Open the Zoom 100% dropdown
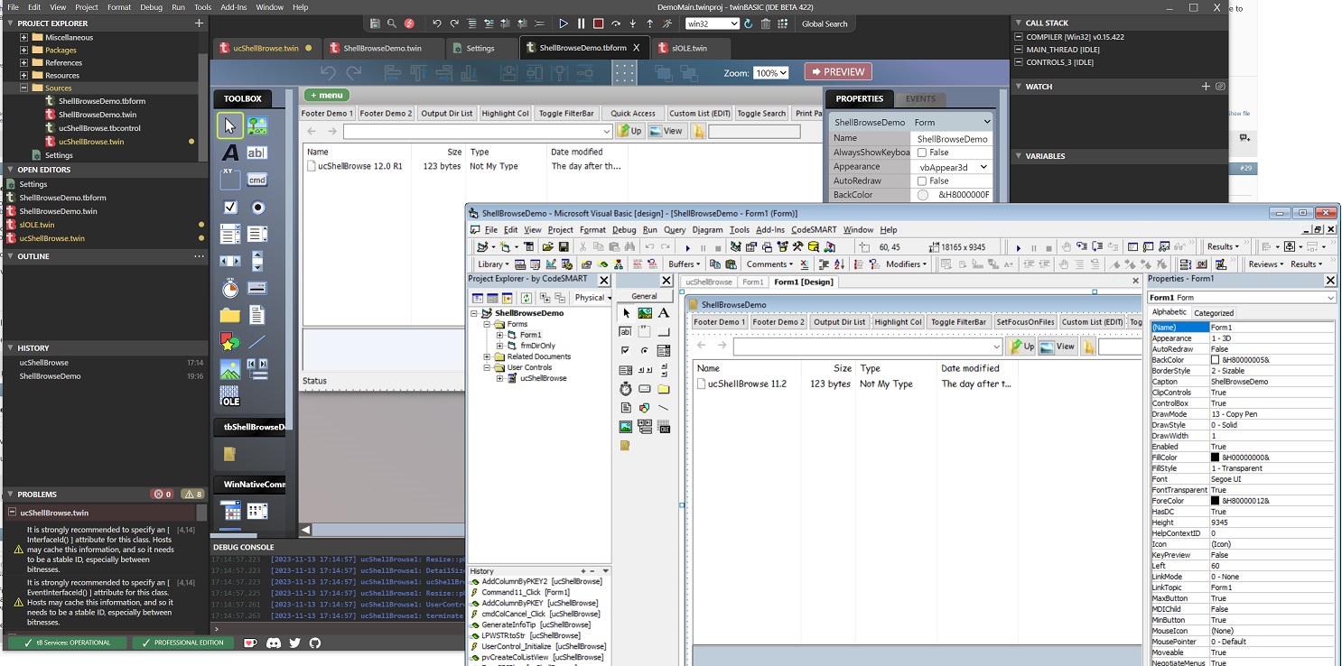This screenshot has width=1342, height=666. (770, 73)
